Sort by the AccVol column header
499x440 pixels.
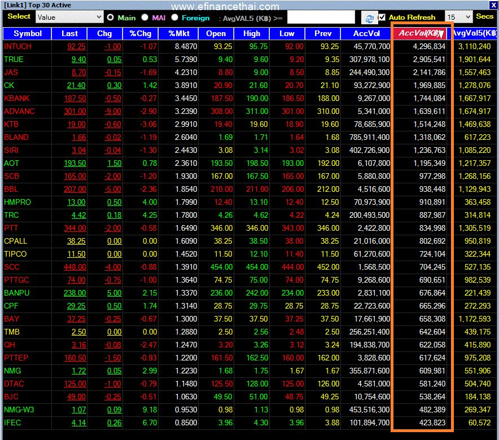366,33
